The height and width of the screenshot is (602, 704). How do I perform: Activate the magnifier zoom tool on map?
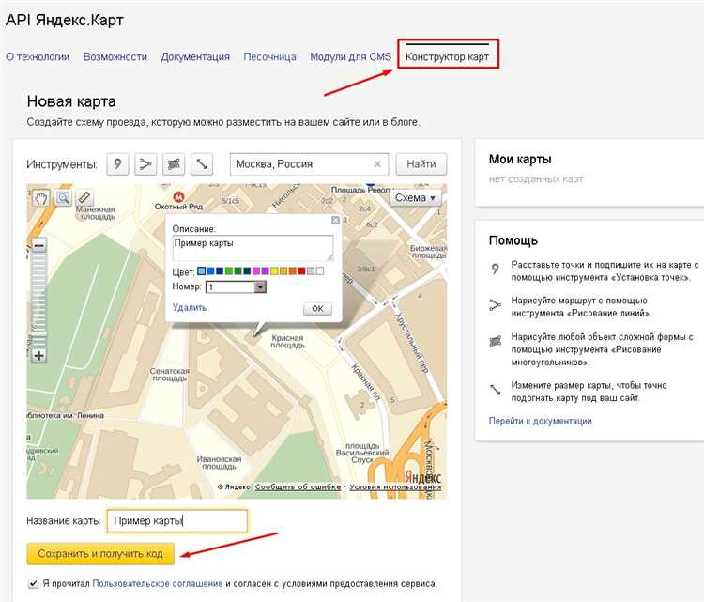pyautogui.click(x=63, y=197)
